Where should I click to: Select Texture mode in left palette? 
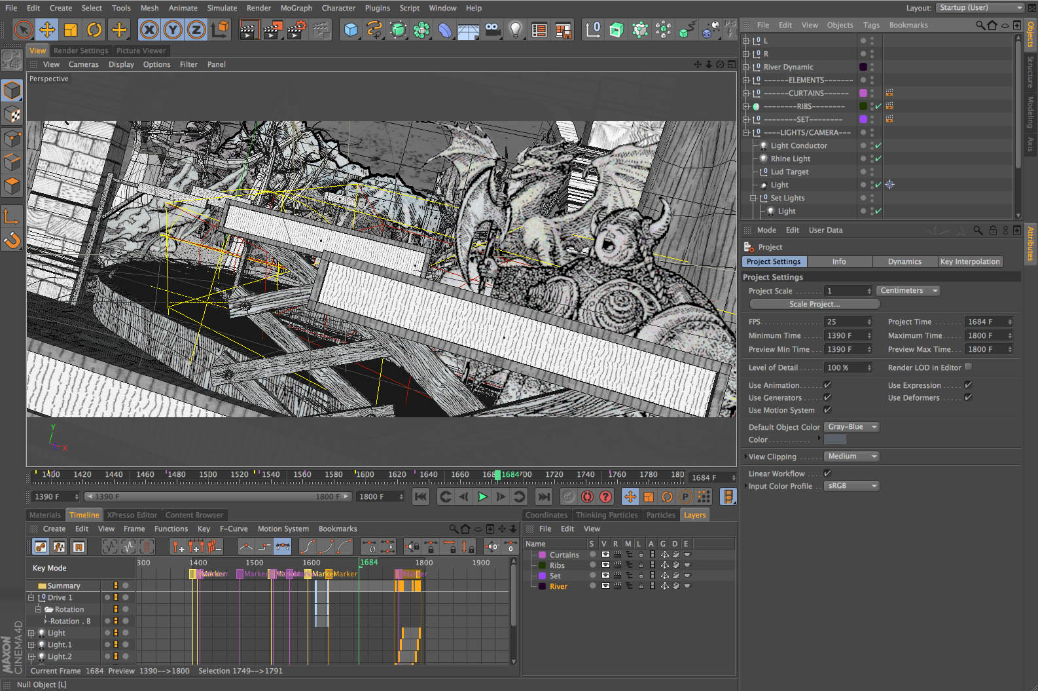click(12, 115)
